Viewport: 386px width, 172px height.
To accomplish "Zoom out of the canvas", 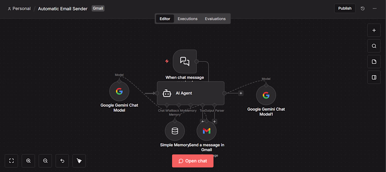I will [45, 161].
